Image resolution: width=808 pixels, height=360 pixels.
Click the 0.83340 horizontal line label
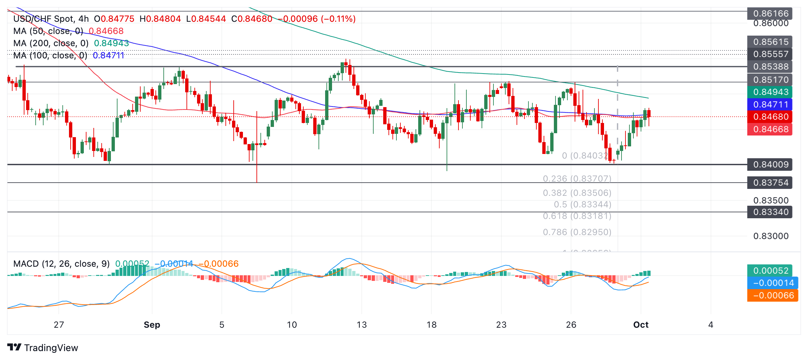769,212
